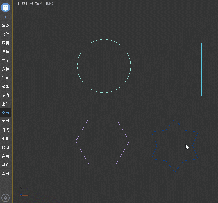Open the 渲染 menu in sidebar
218x203 pixels.
(6, 26)
